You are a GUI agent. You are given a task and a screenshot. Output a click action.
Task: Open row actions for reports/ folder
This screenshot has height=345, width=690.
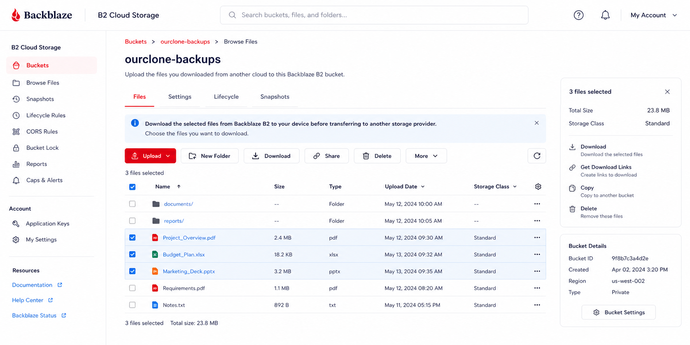[537, 221]
